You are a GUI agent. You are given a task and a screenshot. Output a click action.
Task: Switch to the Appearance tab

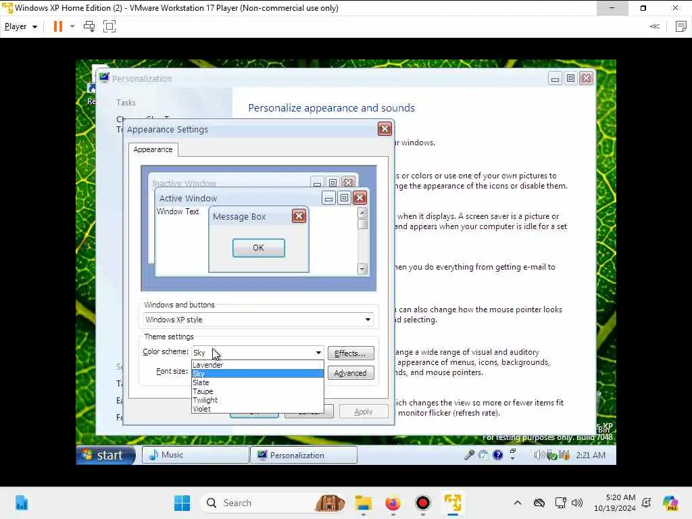click(x=153, y=149)
